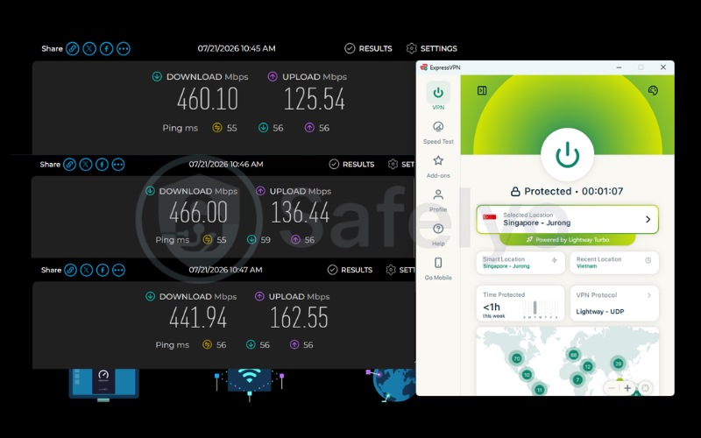This screenshot has height=438, width=701.
Task: Recenter the server map view
Action: pyautogui.click(x=645, y=388)
